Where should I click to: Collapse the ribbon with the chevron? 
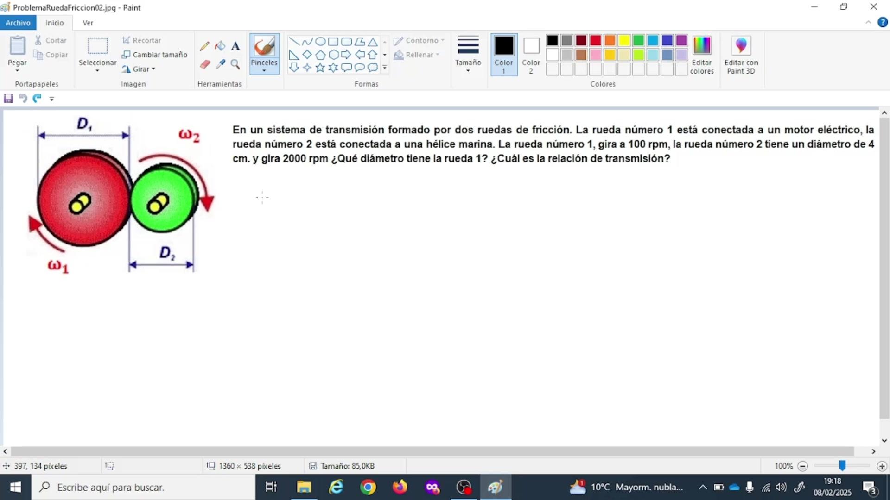(868, 23)
